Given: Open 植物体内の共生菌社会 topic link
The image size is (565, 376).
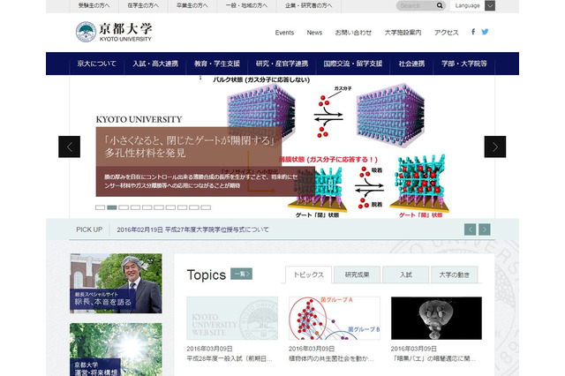Looking at the screenshot, I should 331,358.
